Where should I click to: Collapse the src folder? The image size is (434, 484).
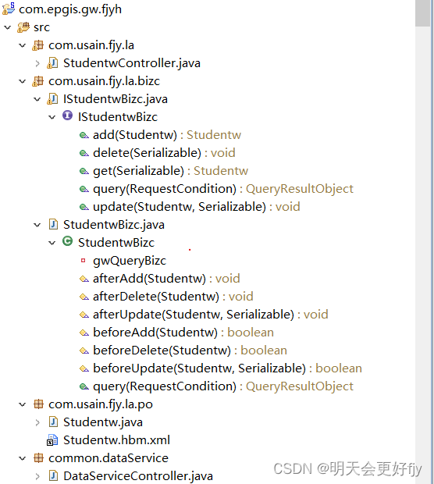pyautogui.click(x=7, y=27)
